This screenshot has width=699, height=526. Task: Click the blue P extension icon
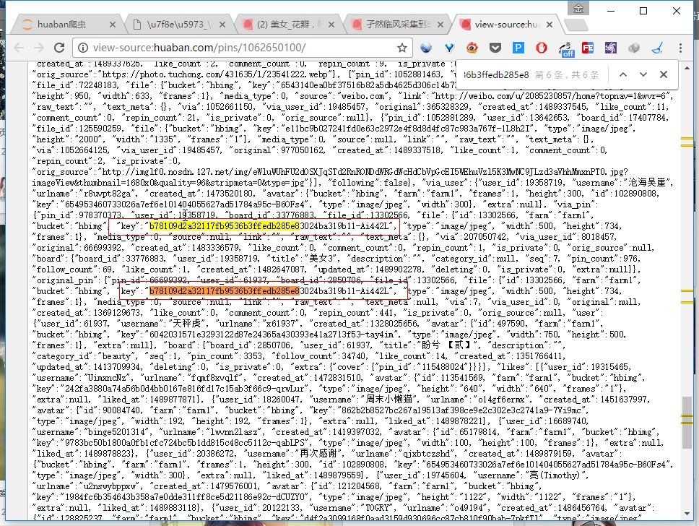518,48
